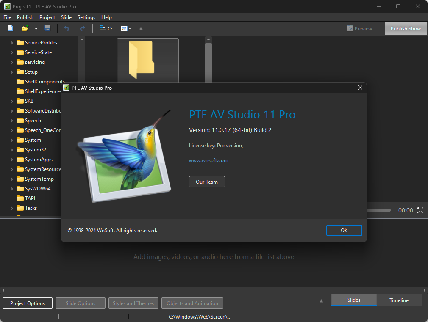Open the recent projects dropdown arrow

[36, 29]
